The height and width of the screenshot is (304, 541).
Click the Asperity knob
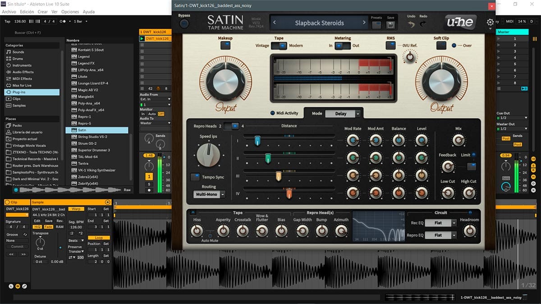click(x=223, y=231)
